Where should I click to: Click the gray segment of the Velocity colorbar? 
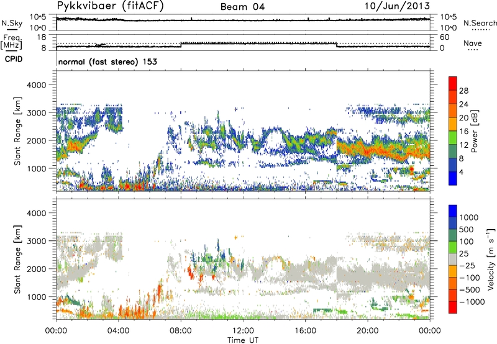[x=453, y=260]
